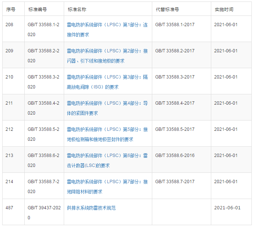Image resolution: width=254 pixels, height=227 pixels.
Task: Open the LPSC 第1部分 连接件的要求 link
Action: pos(107,25)
